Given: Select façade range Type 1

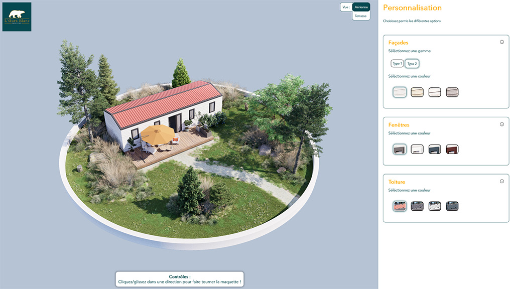Looking at the screenshot, I should [397, 64].
